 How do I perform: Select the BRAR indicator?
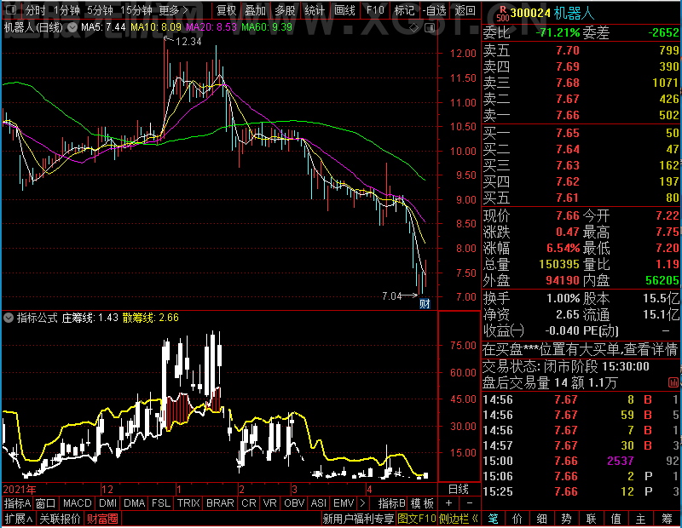tap(220, 503)
